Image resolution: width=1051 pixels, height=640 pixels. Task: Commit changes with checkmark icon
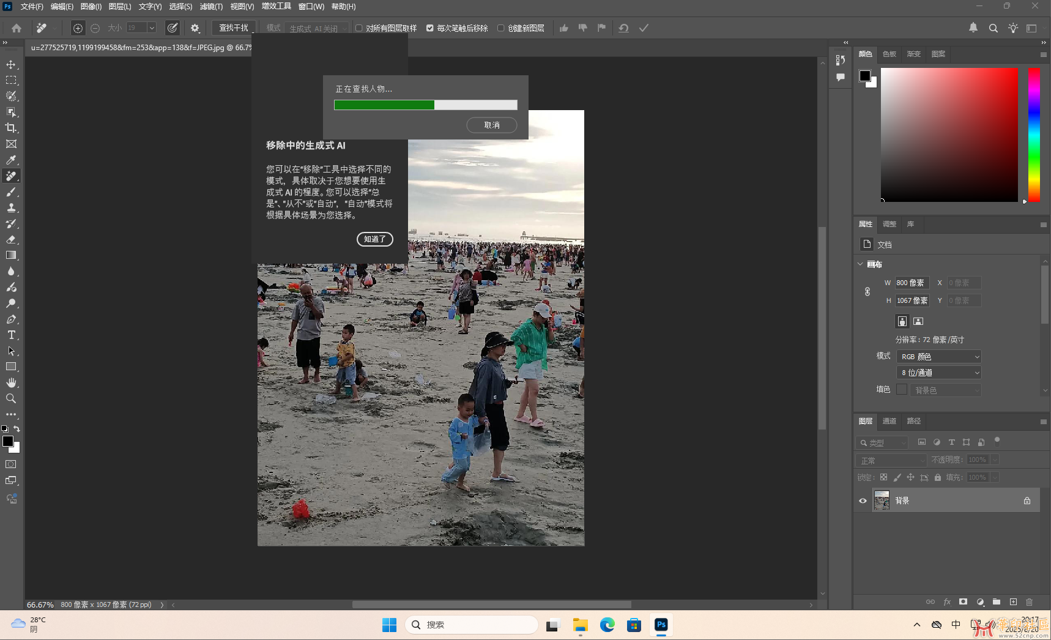coord(644,28)
